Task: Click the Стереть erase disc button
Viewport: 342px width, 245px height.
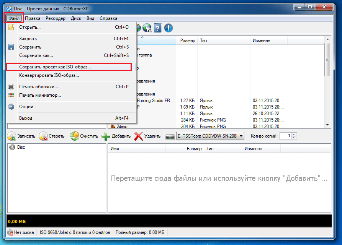Action: (52, 136)
